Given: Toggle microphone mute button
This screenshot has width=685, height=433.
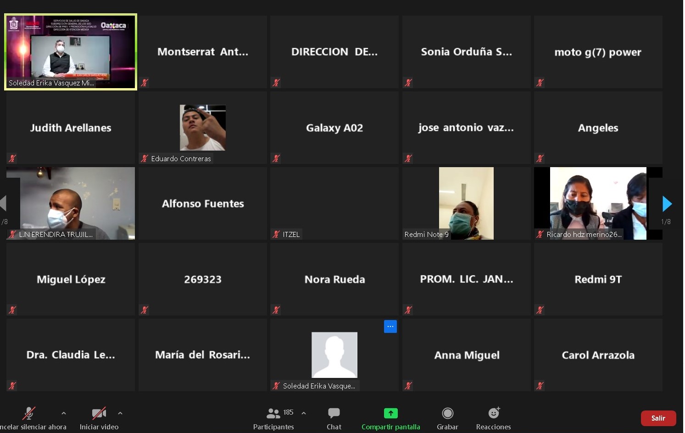Looking at the screenshot, I should pos(29,413).
